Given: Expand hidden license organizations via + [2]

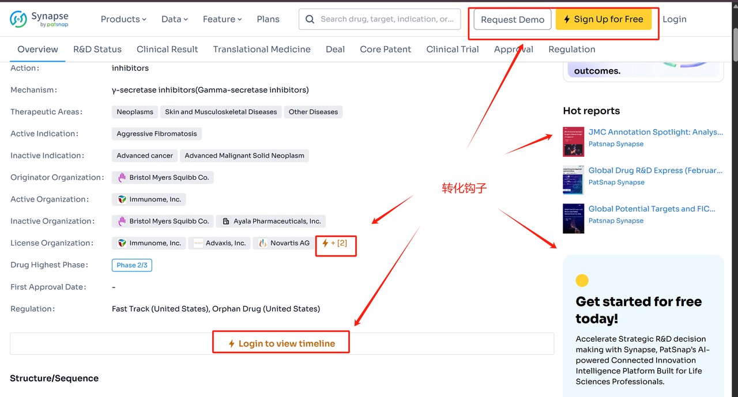Looking at the screenshot, I should (335, 243).
